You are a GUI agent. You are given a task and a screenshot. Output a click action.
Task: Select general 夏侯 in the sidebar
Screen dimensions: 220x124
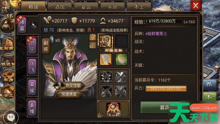click(x=32, y=88)
